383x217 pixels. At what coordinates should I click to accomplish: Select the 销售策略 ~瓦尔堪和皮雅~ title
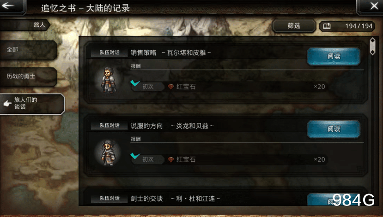[x=170, y=53]
